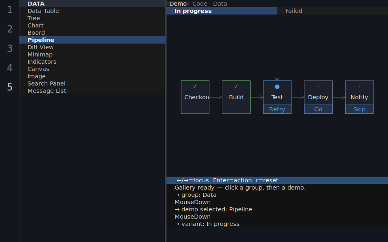Viewport: 388px width, 242px height.
Task: Open the Tree demo
Action: [x=92, y=18]
